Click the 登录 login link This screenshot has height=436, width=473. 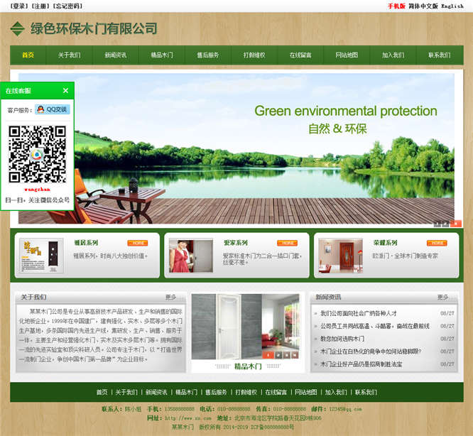(19, 6)
